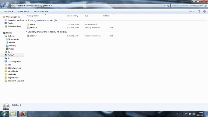Viewport: 208px width, 117px height.
Task: Sort by Typ column
Action: click(x=86, y=16)
